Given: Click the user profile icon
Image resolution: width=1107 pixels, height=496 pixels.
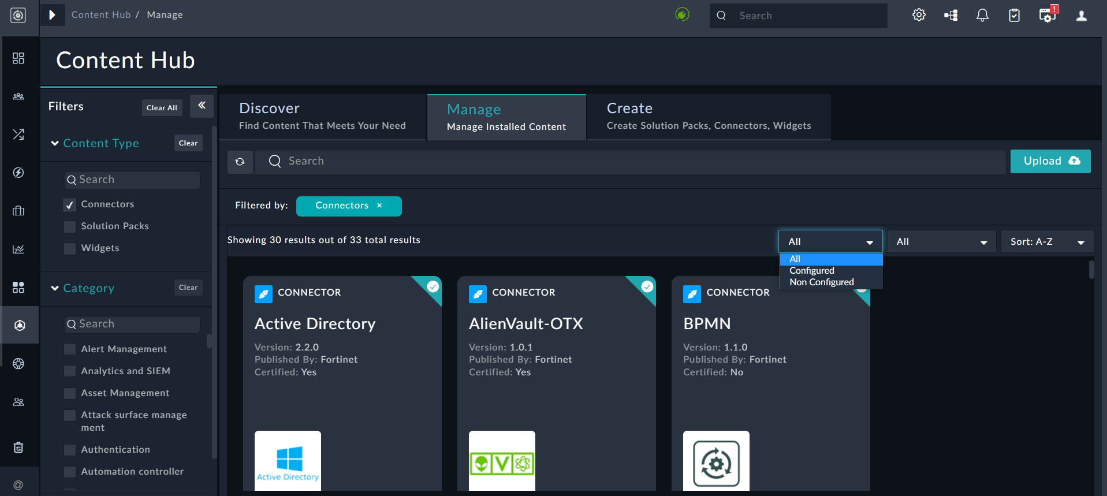Looking at the screenshot, I should click(1082, 16).
